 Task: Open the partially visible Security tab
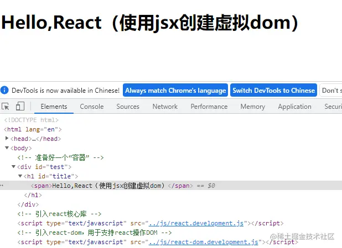pos(333,107)
